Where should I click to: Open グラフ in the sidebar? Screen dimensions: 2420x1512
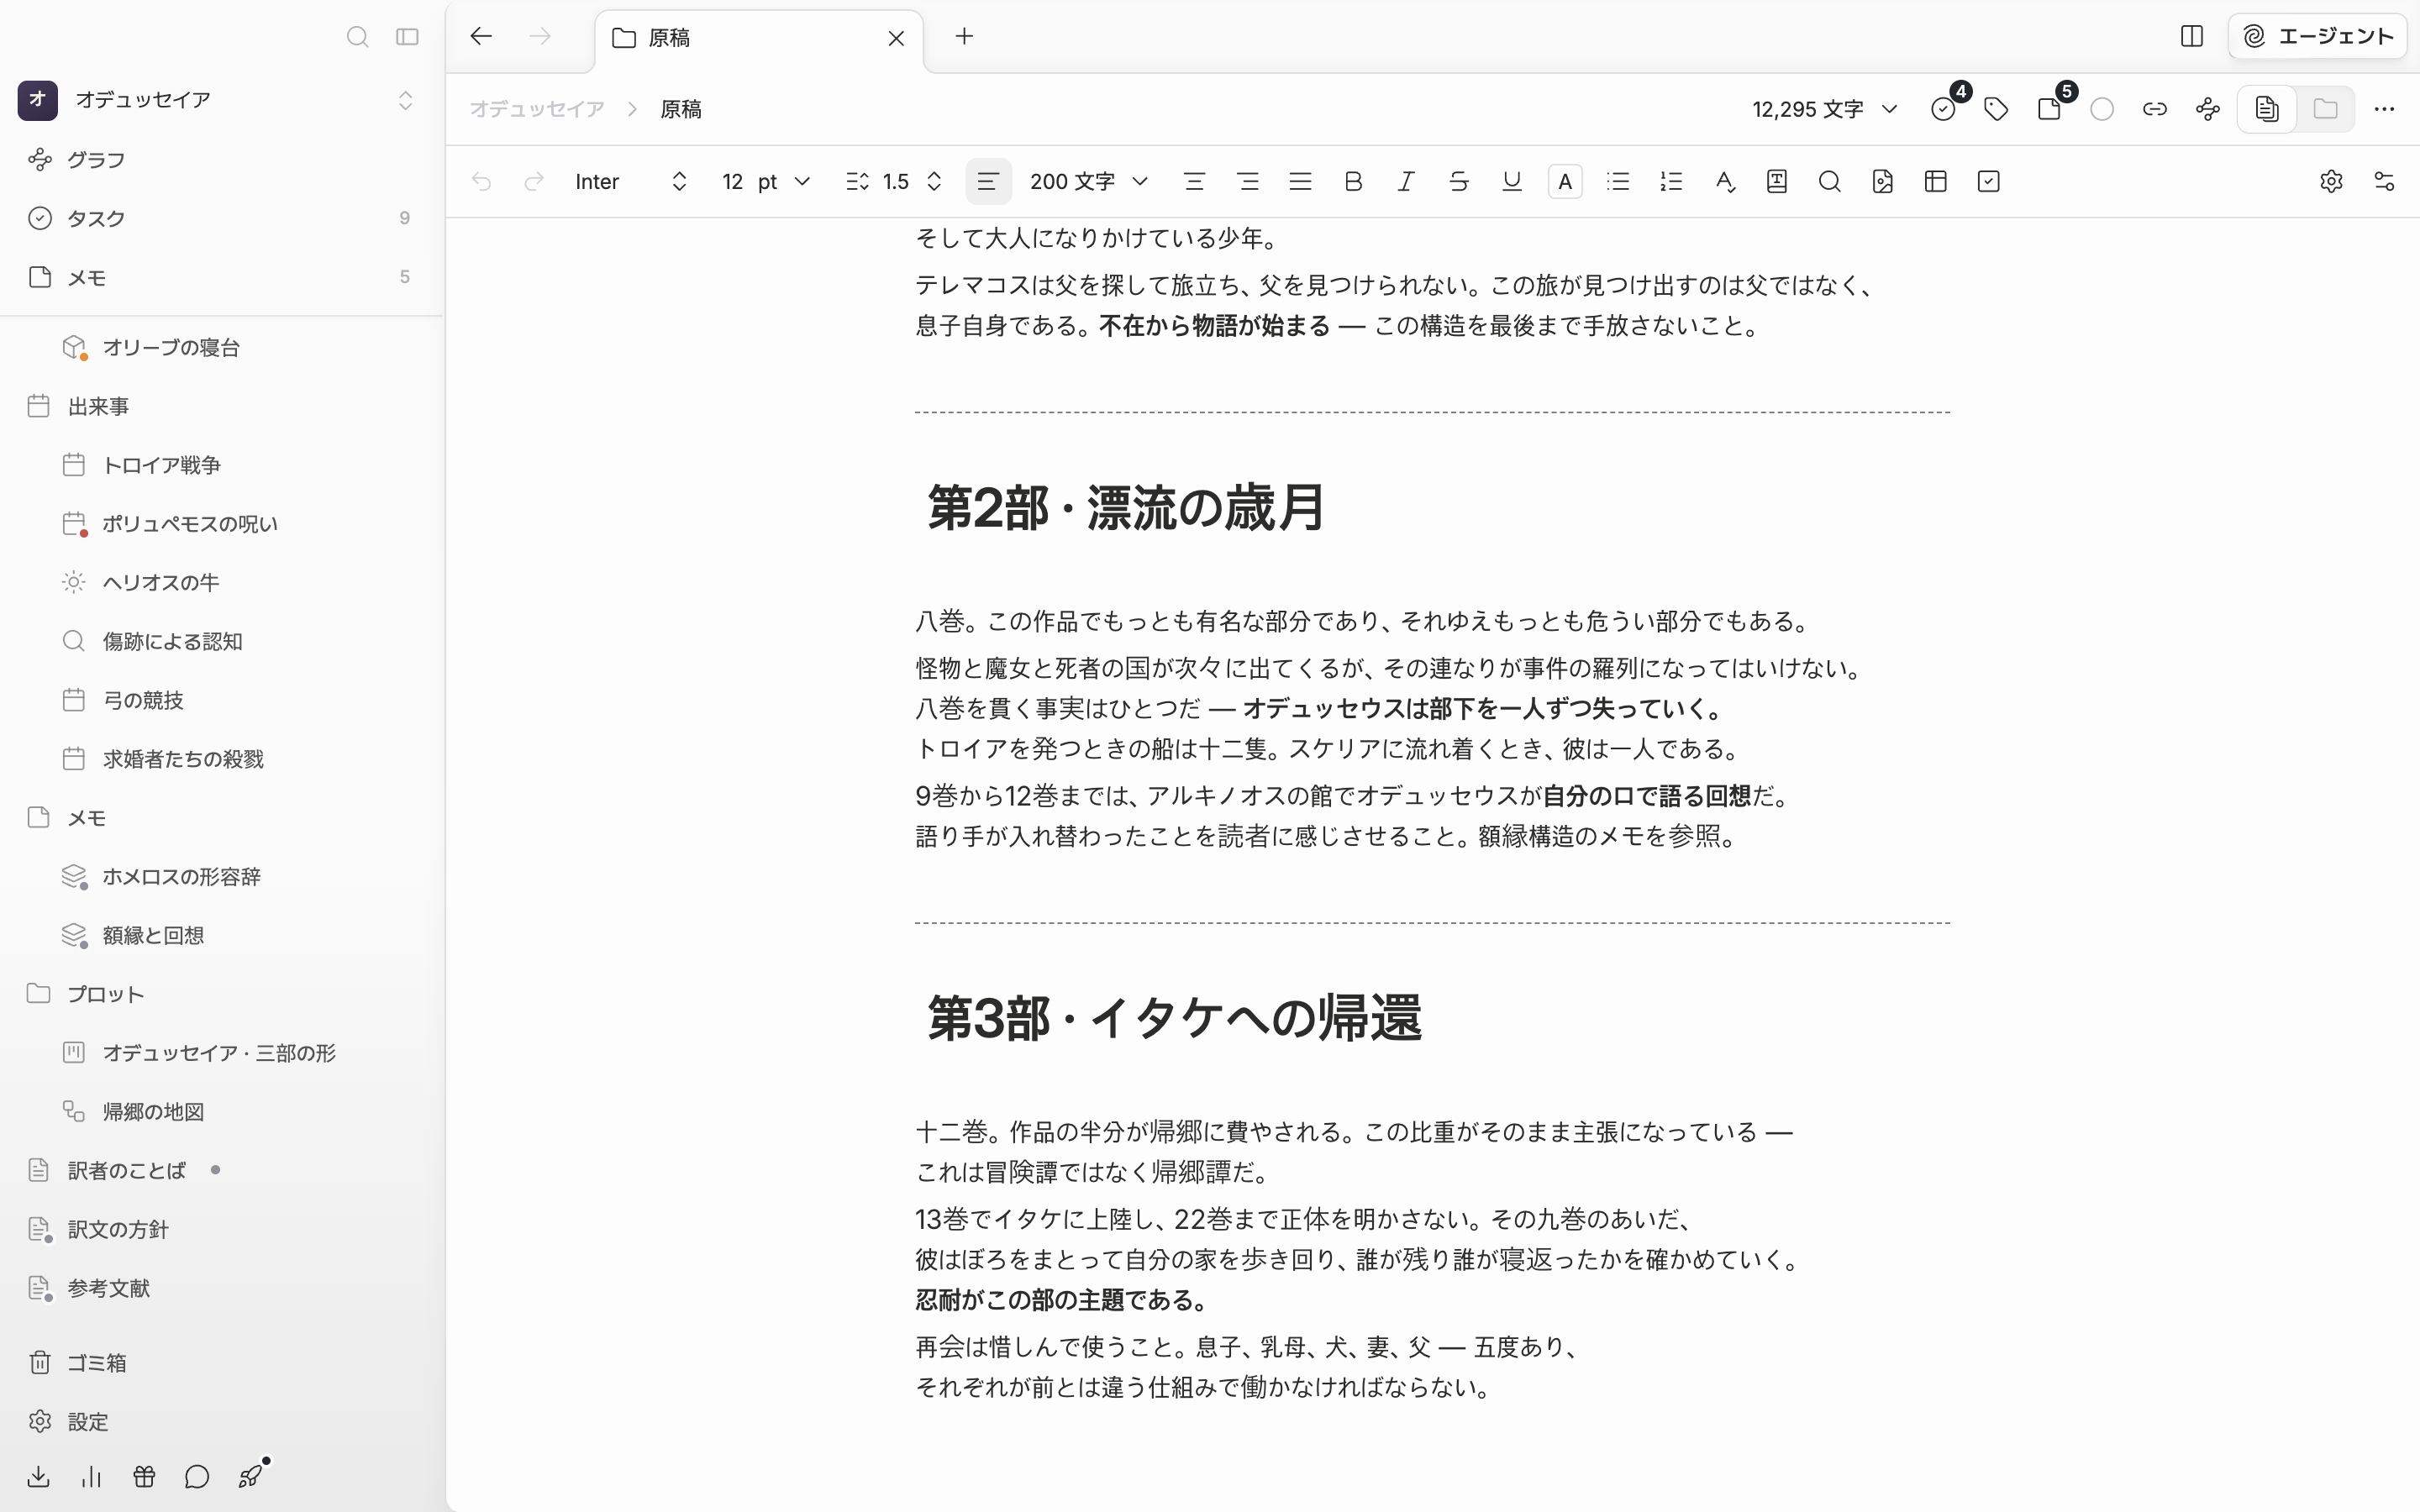coord(221,160)
